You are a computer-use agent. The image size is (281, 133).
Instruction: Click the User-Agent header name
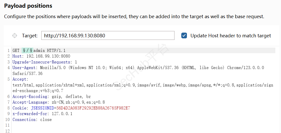25,68
